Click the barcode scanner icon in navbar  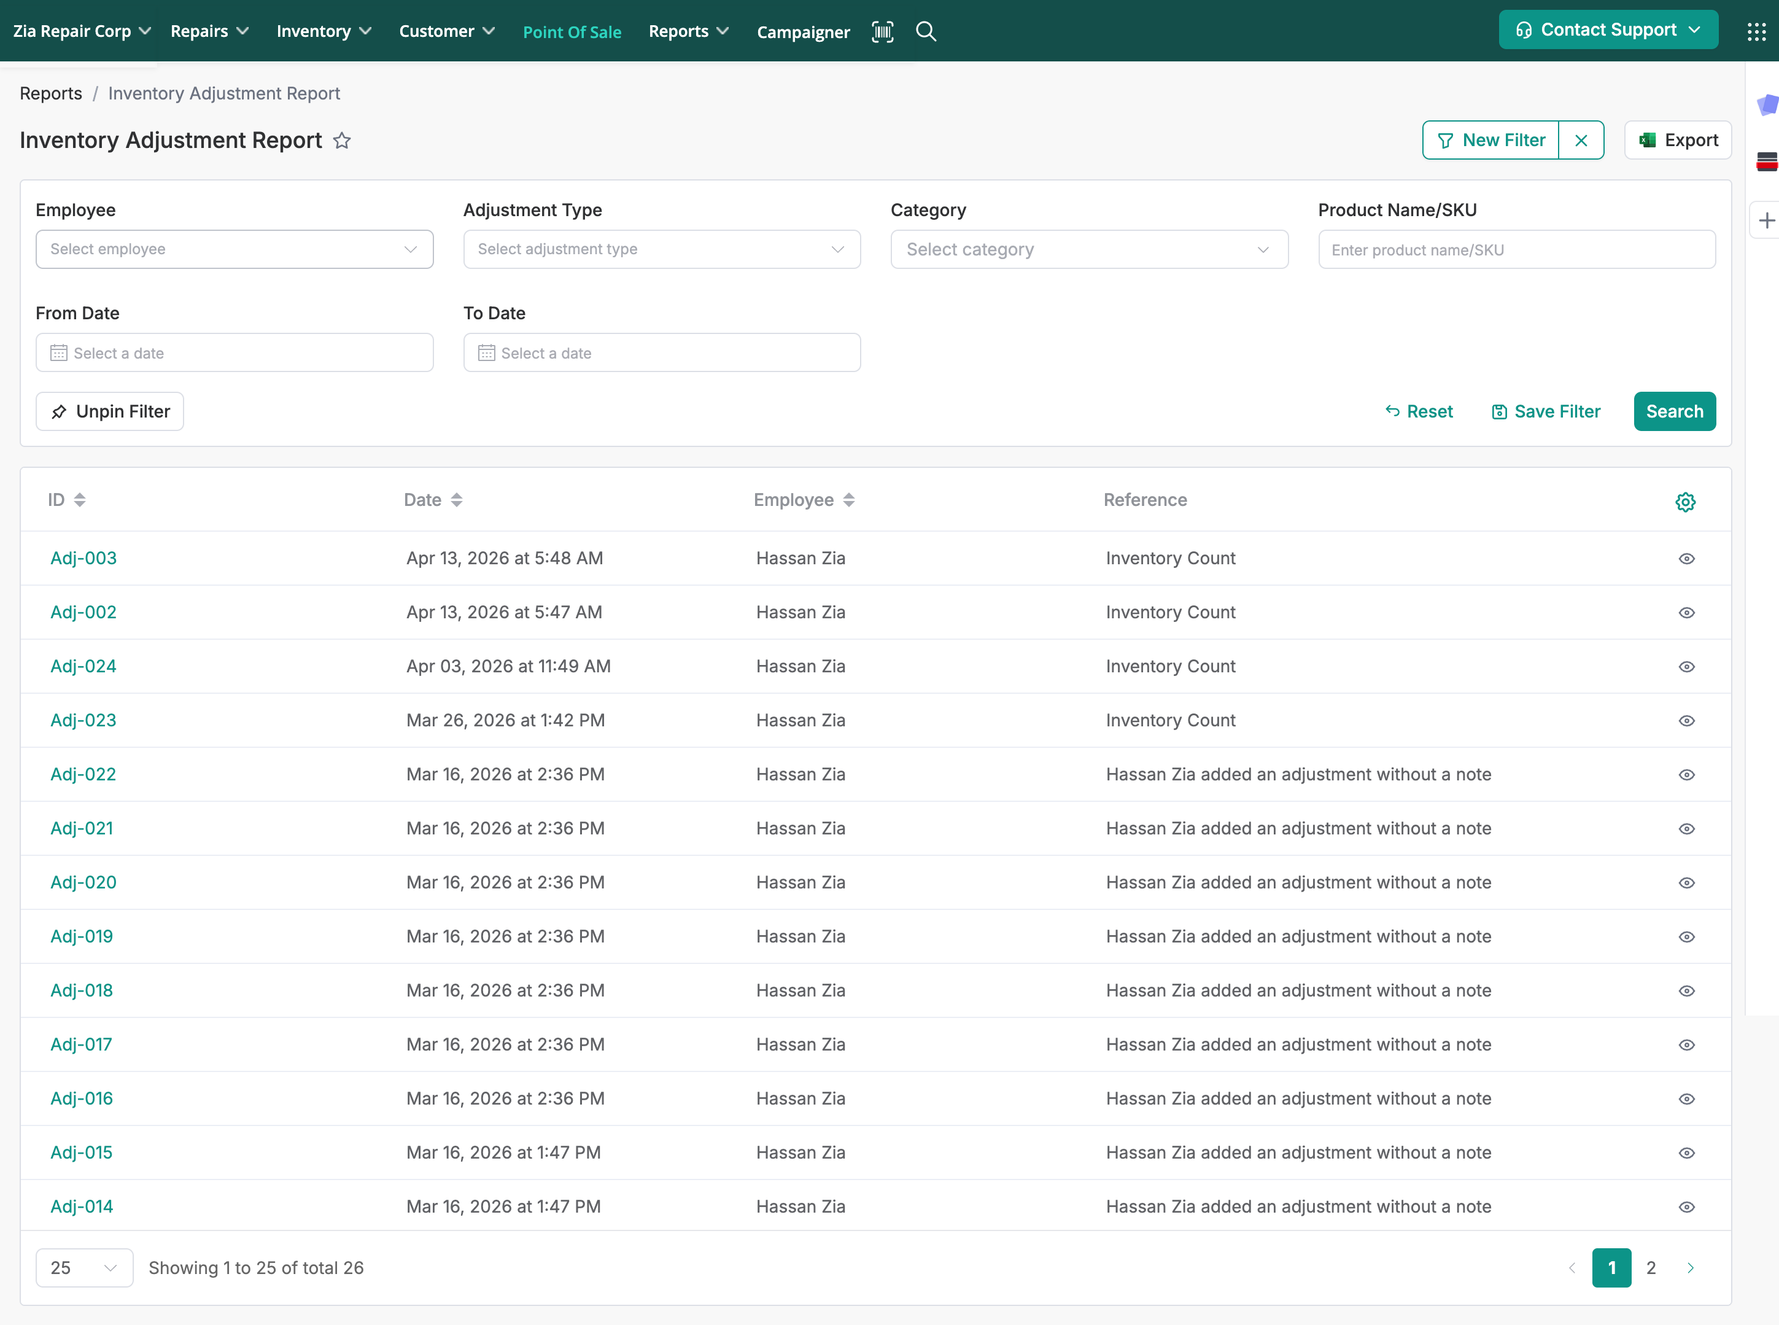(882, 31)
